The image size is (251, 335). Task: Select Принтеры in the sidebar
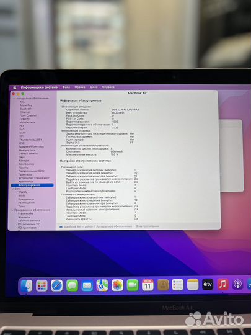[x=25, y=174]
